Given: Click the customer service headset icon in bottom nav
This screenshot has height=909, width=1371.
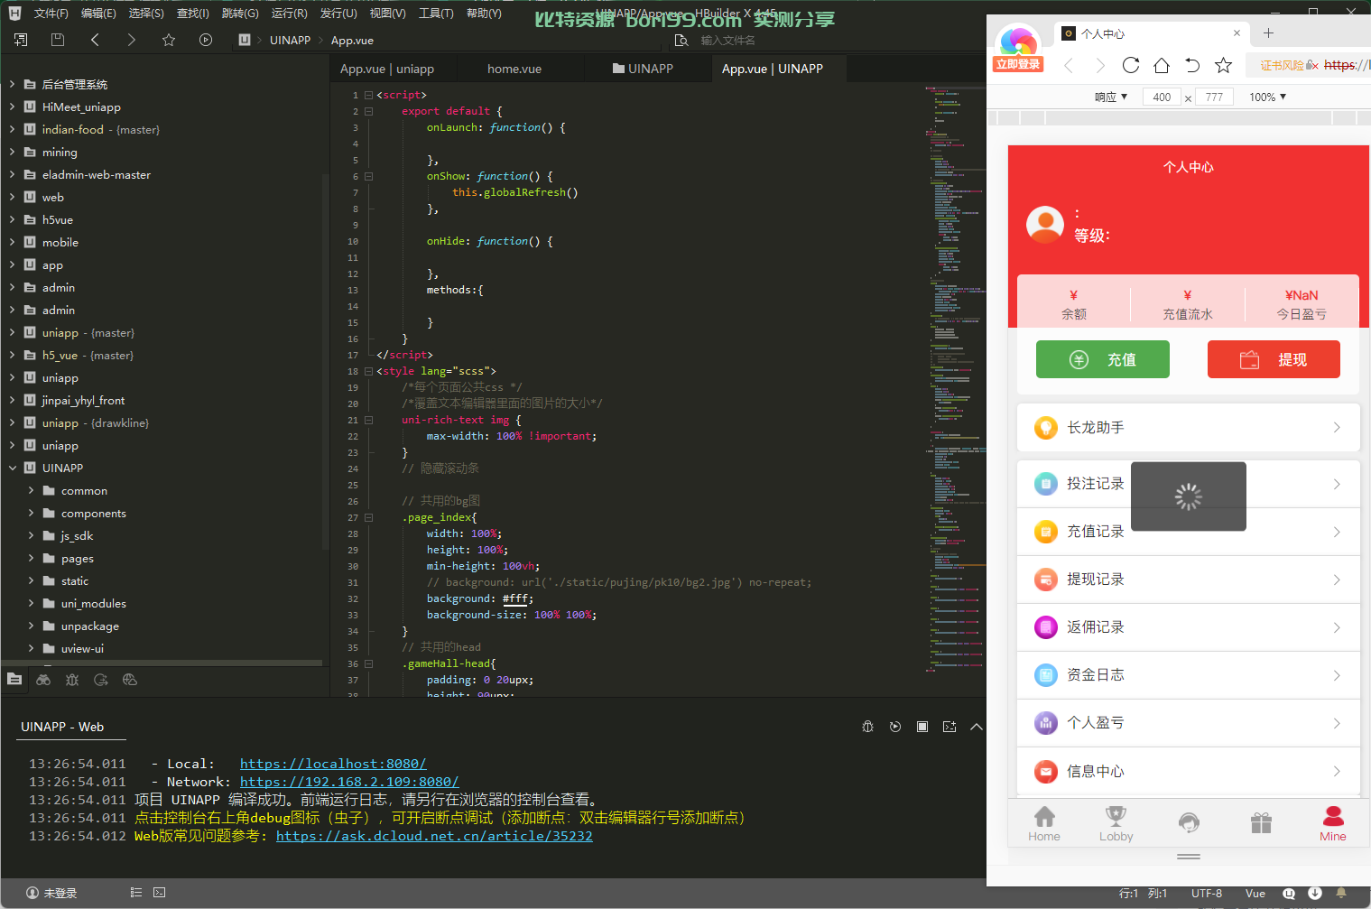Looking at the screenshot, I should 1189,822.
